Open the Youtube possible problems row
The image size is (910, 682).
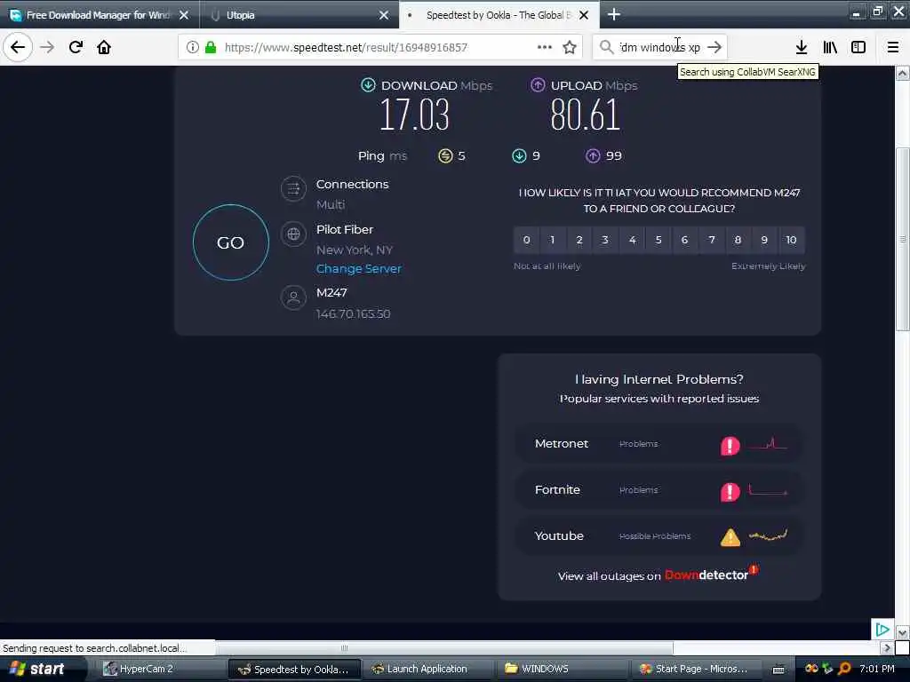coord(659,535)
